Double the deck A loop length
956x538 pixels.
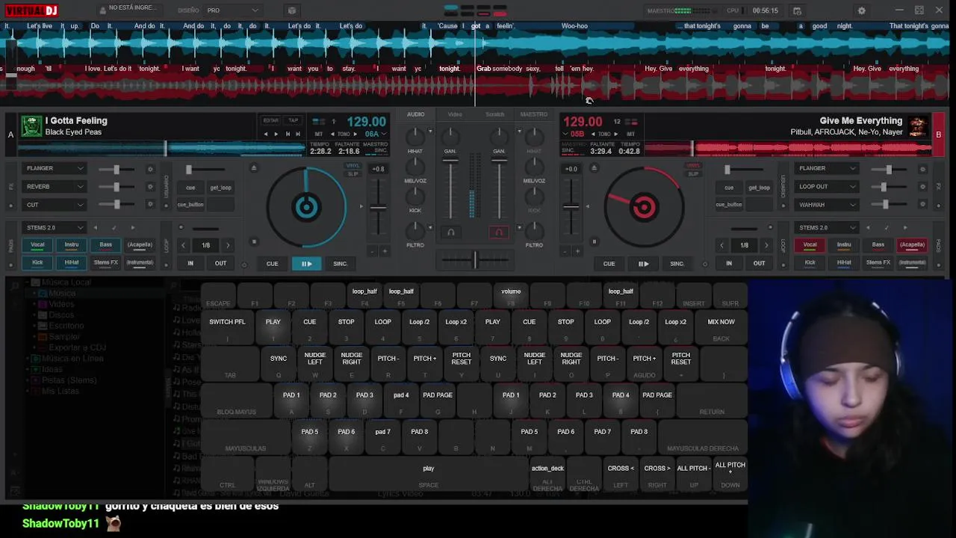click(228, 245)
